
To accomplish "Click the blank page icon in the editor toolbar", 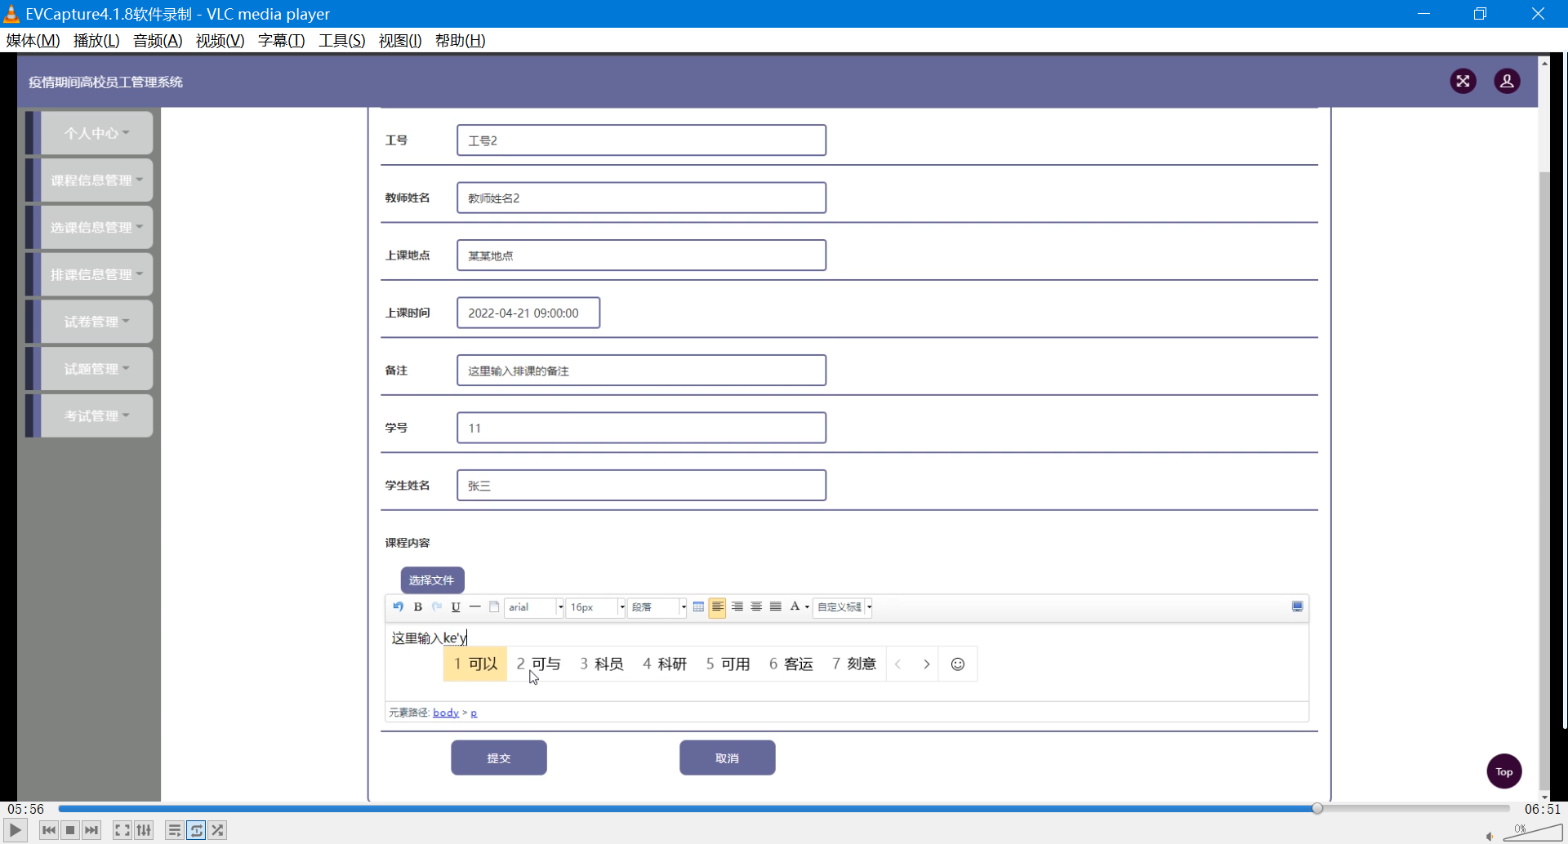I will (494, 606).
